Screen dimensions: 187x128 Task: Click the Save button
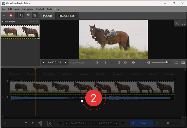pos(141,123)
